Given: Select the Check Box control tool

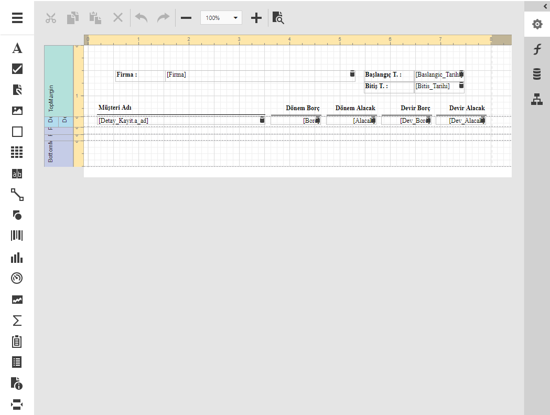Looking at the screenshot, I should point(17,69).
